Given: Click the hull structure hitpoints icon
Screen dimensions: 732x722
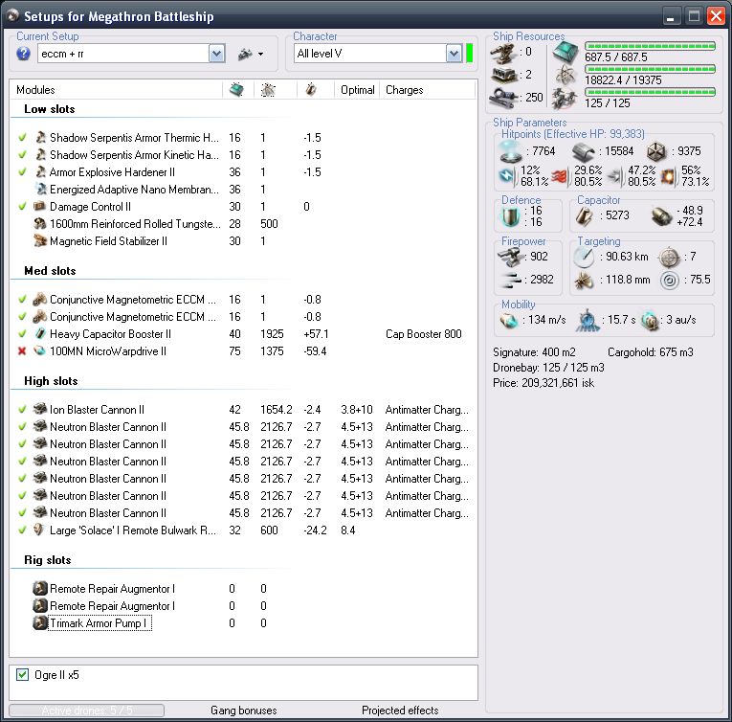Looking at the screenshot, I should (655, 151).
